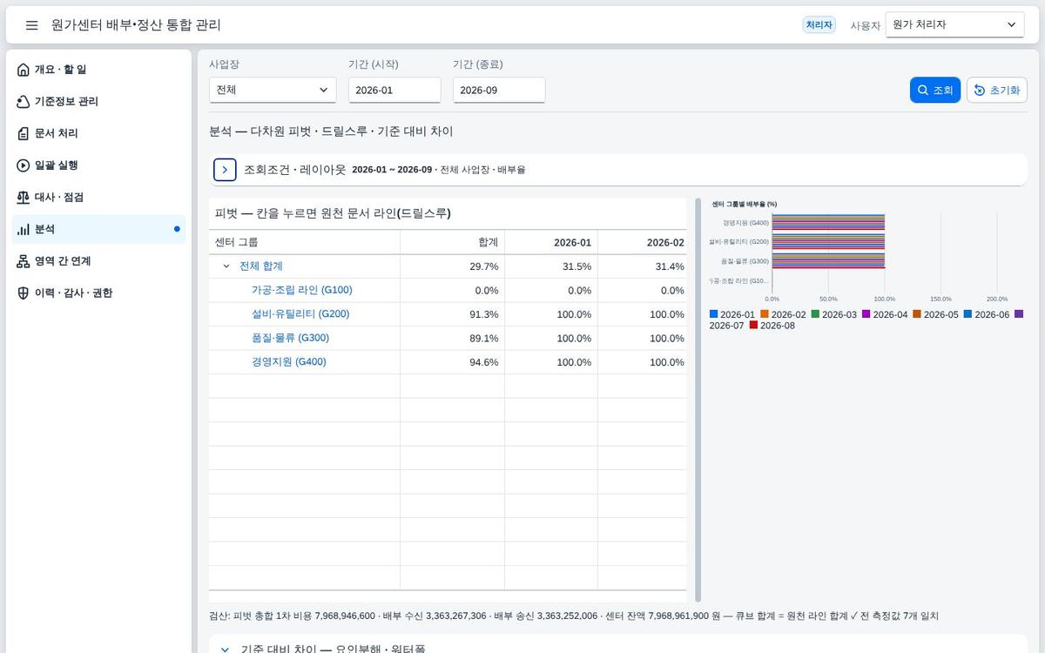Open 경영지원 (G400) row link

click(x=289, y=361)
